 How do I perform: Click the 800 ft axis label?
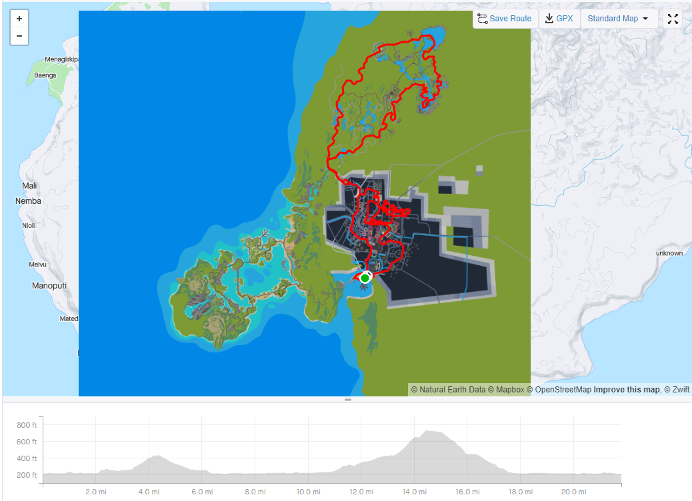[x=27, y=425]
